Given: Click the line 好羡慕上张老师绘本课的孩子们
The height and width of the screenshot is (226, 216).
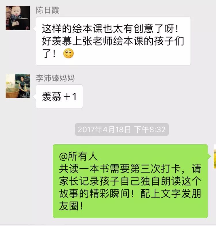Looking at the screenshot, I should click(x=113, y=41).
